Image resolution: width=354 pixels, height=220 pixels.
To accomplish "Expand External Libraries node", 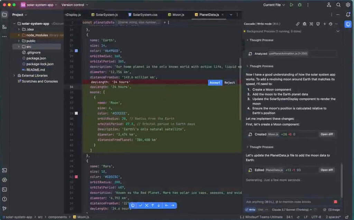I will tap(14, 75).
